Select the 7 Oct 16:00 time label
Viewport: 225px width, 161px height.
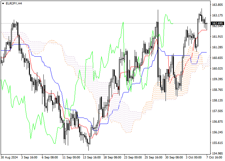(214, 157)
